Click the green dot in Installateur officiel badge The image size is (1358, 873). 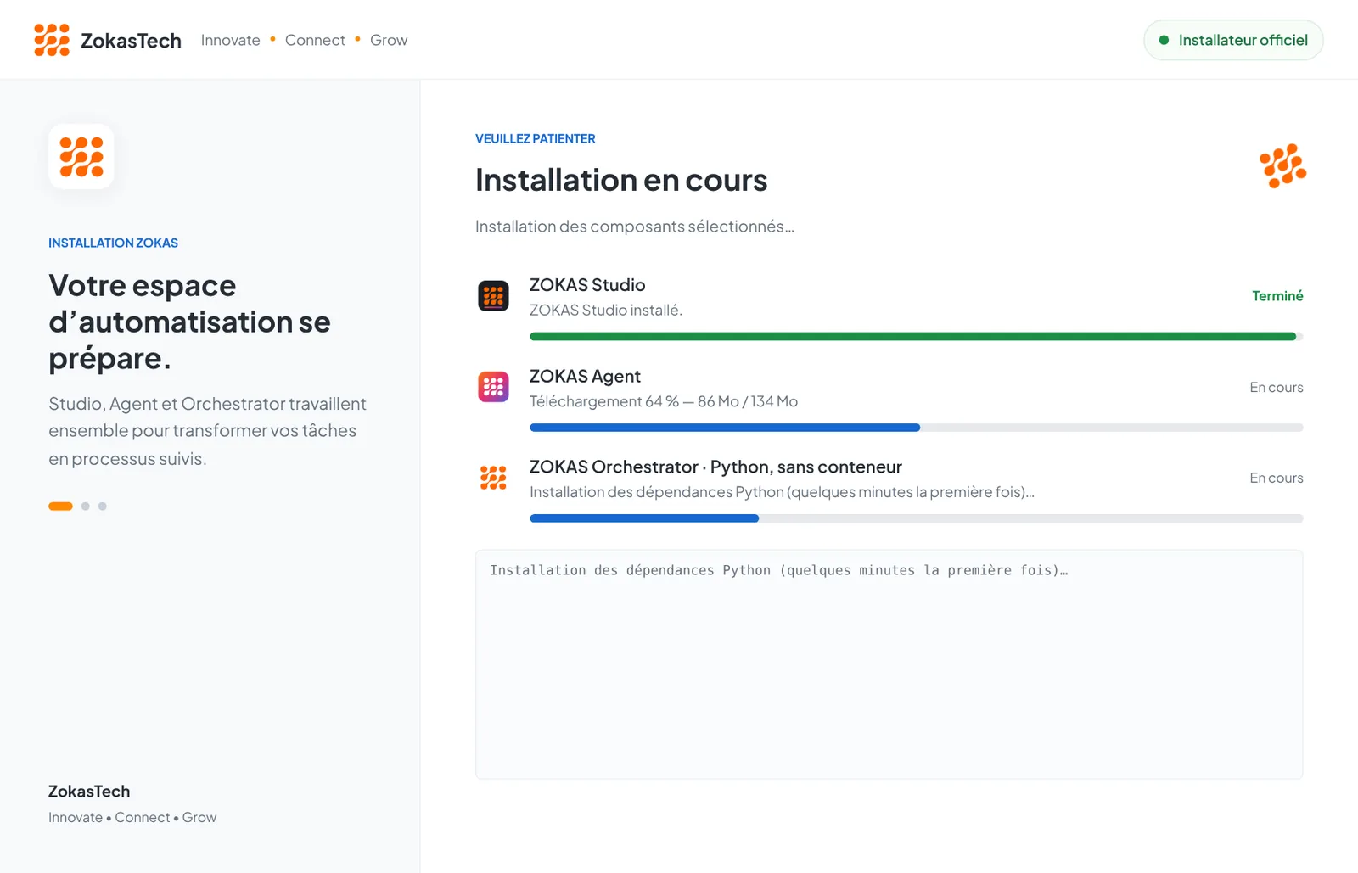click(1164, 40)
